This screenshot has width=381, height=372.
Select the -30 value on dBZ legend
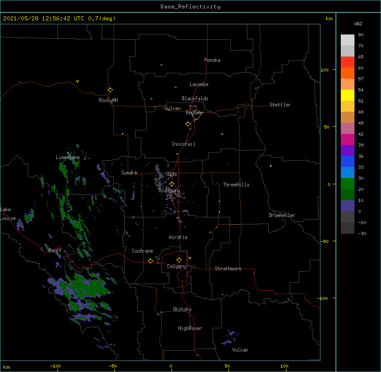(362, 233)
